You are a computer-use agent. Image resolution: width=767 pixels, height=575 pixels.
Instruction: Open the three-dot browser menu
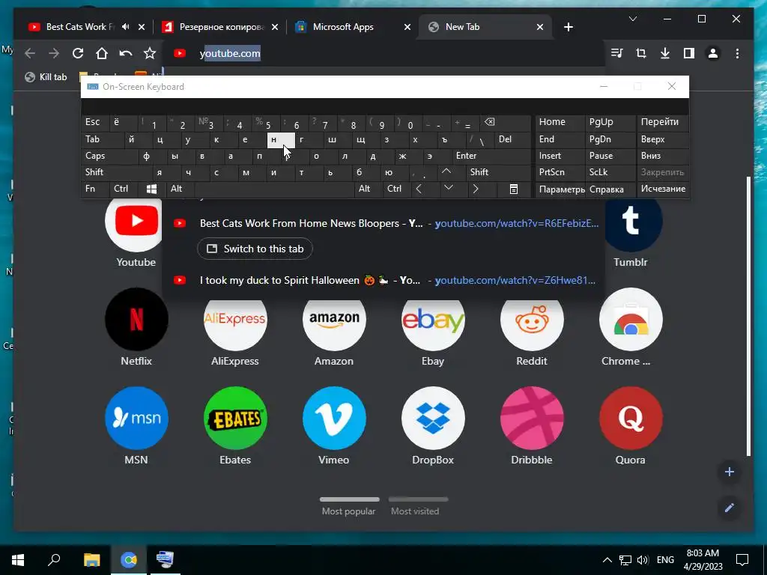click(x=737, y=53)
